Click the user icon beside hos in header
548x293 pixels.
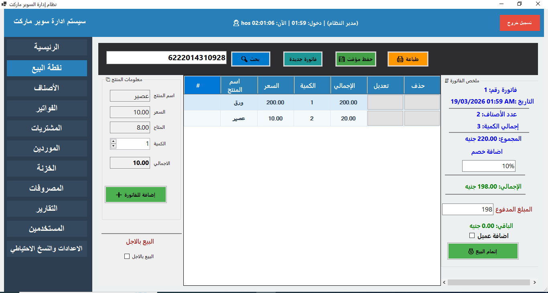tap(236, 23)
